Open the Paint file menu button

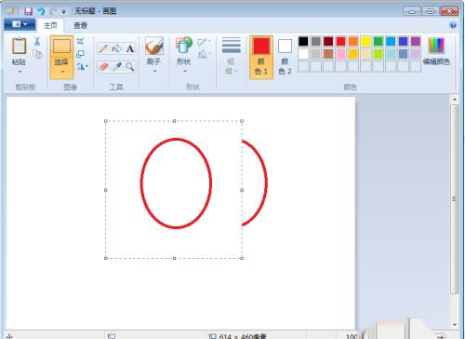point(20,24)
